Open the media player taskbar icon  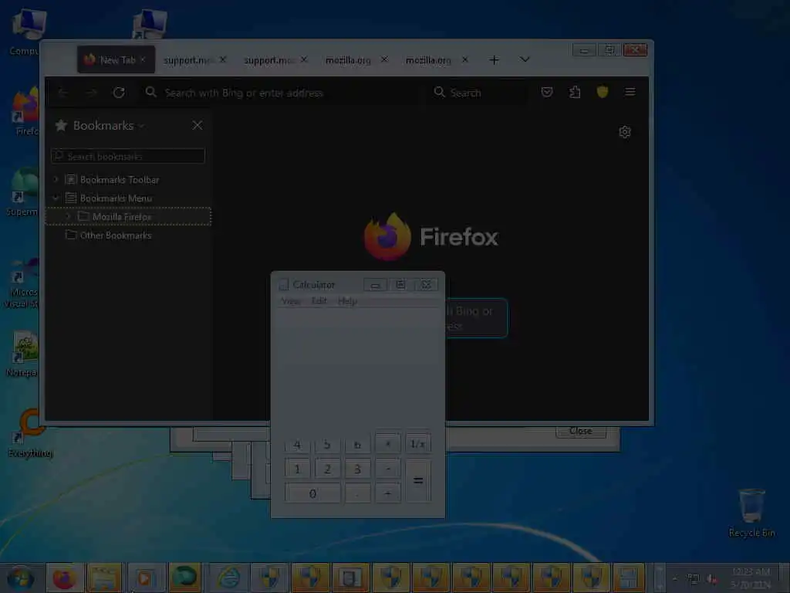[x=144, y=578]
